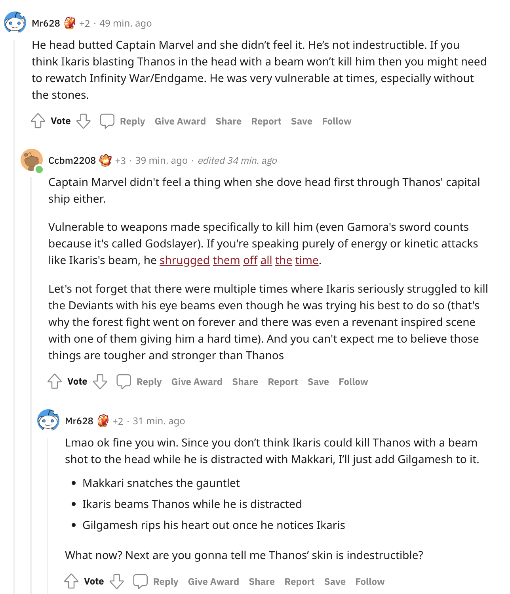This screenshot has width=510, height=594.
Task: Downvote Mr628's top comment
Action: (x=83, y=121)
